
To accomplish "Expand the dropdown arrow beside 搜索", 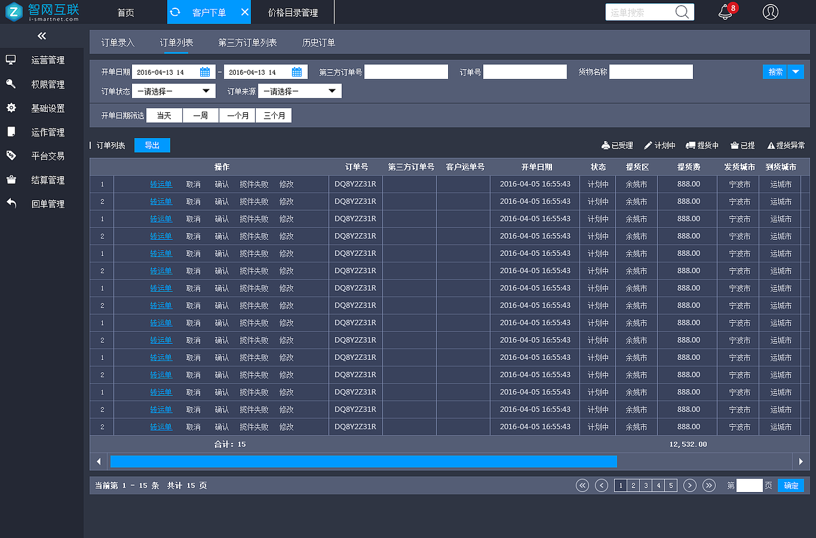I will 796,72.
